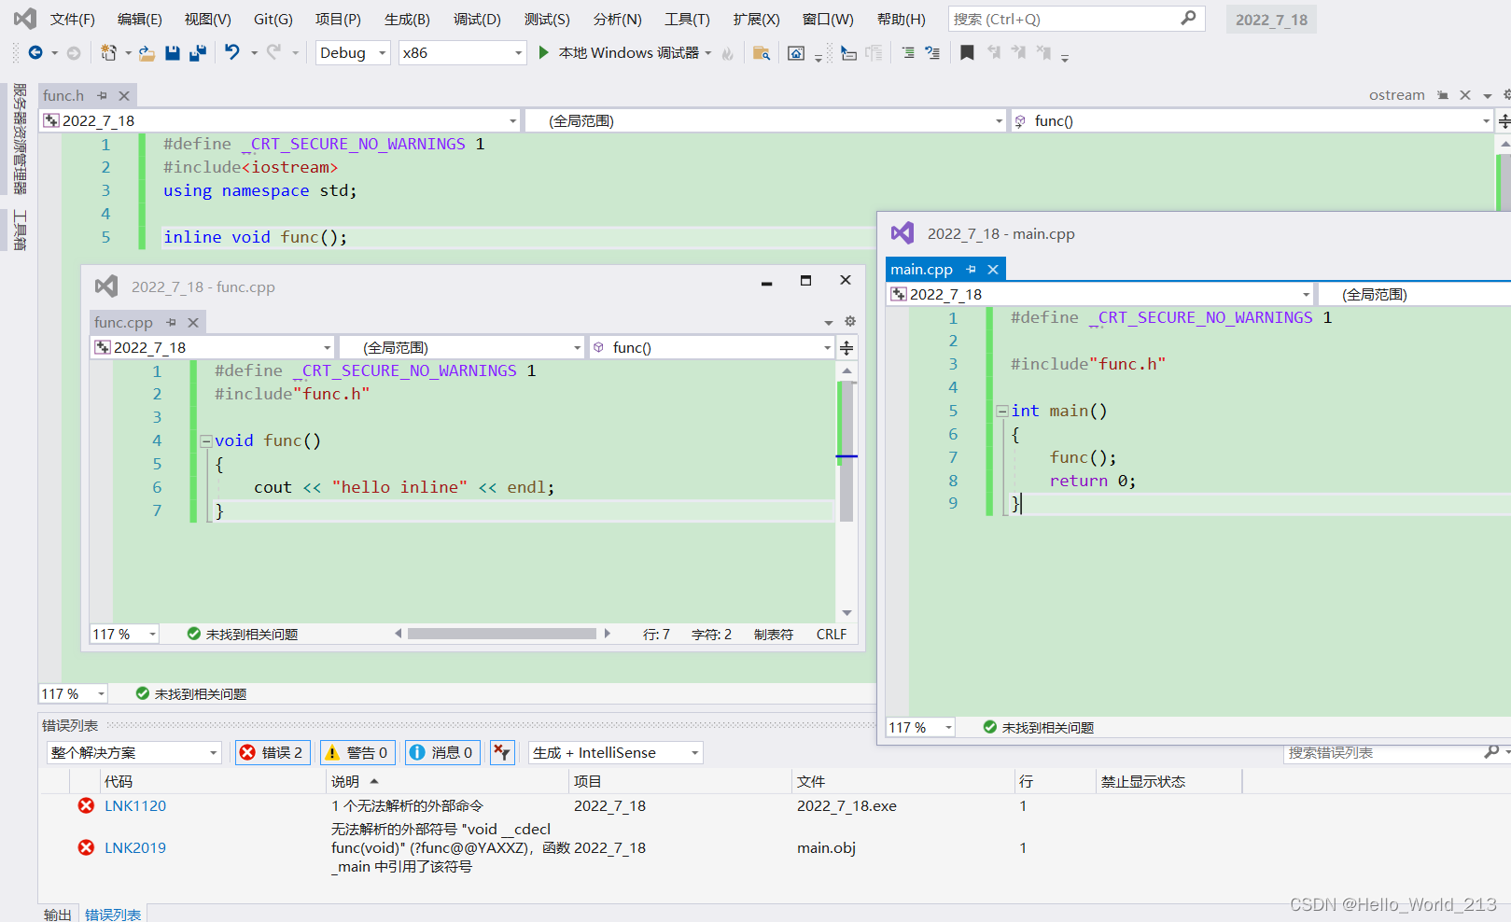
Task: Open the Server Explorer side tab on the left
Action: [20, 138]
